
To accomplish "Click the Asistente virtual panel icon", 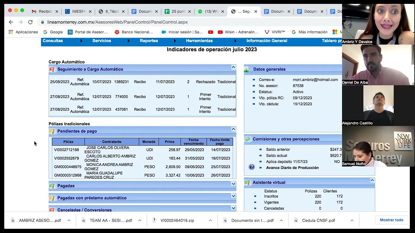I will pos(247,183).
